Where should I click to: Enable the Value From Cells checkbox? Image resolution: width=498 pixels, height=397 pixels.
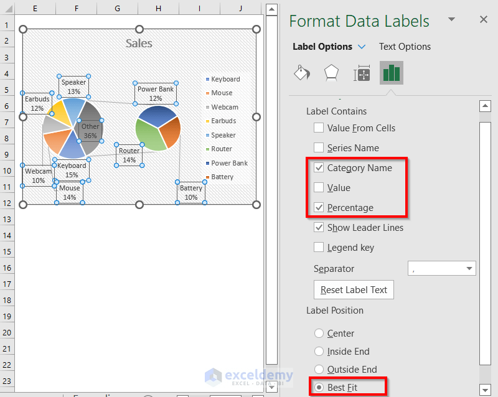pos(319,128)
